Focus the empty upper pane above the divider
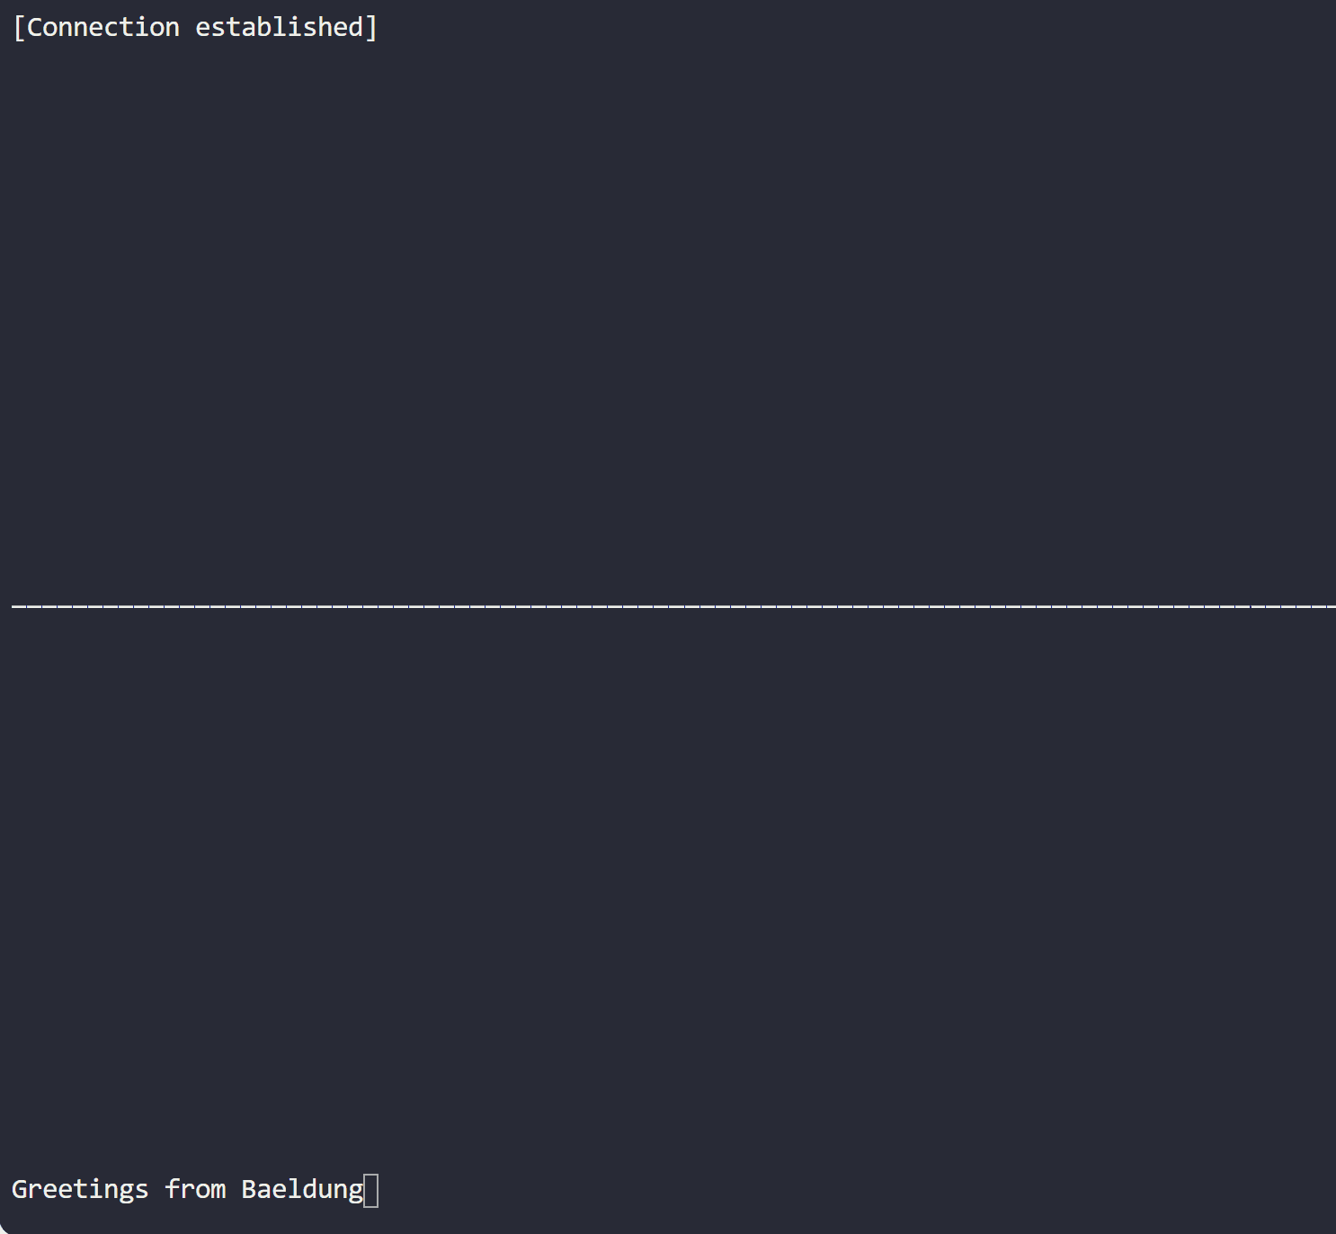This screenshot has height=1234, width=1336. [x=667, y=315]
